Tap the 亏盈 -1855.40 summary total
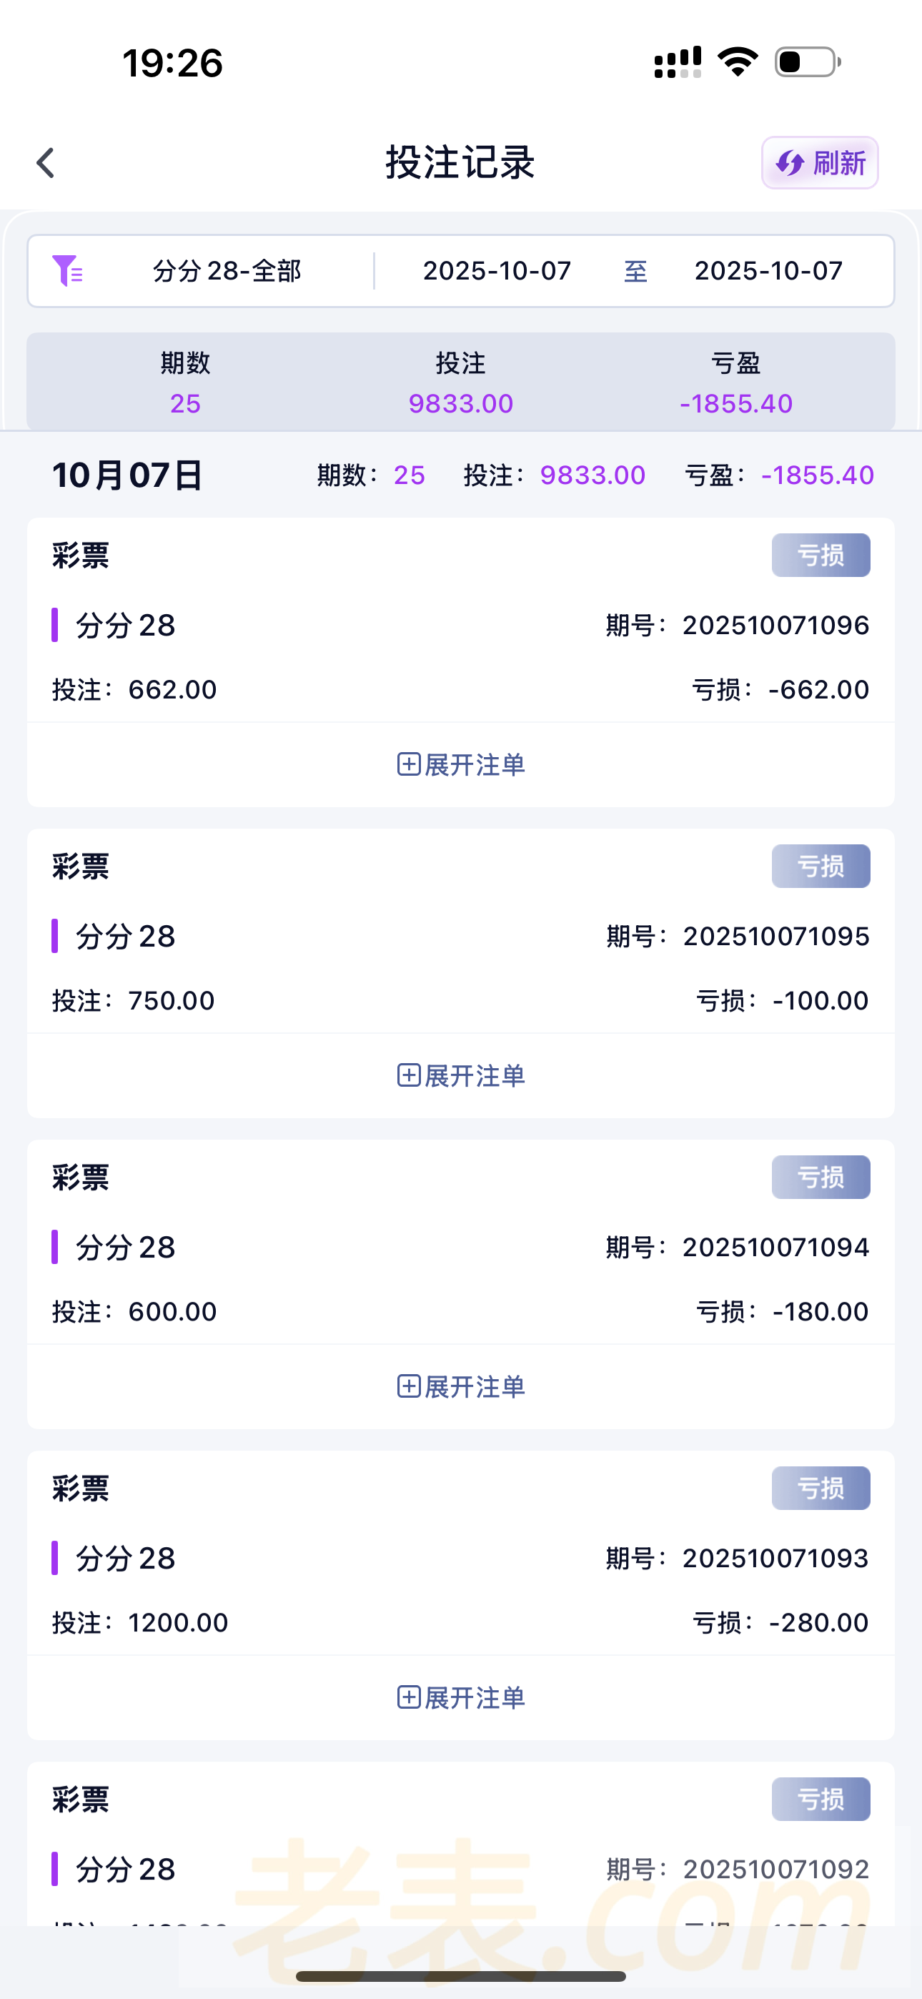The width and height of the screenshot is (922, 1999). [x=735, y=403]
